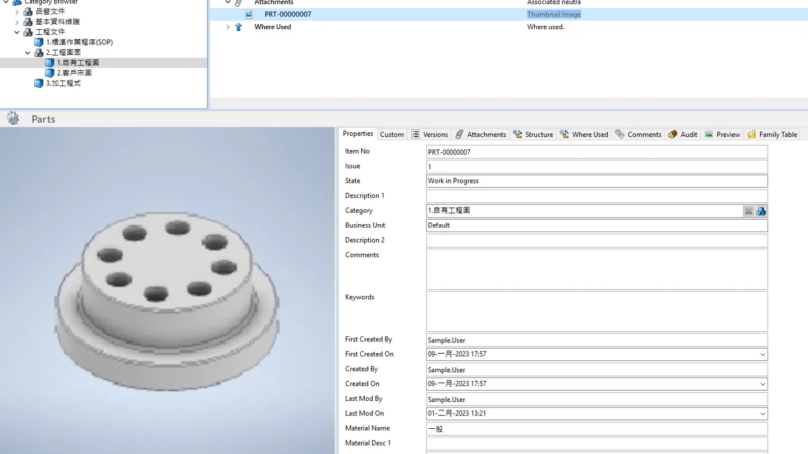Click the Where Used up-arrow icon
The image size is (808, 454).
pos(238,27)
